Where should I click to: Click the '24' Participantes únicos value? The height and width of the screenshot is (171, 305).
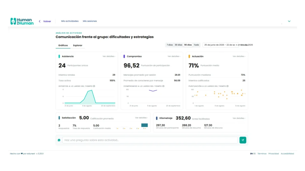tap(62, 66)
